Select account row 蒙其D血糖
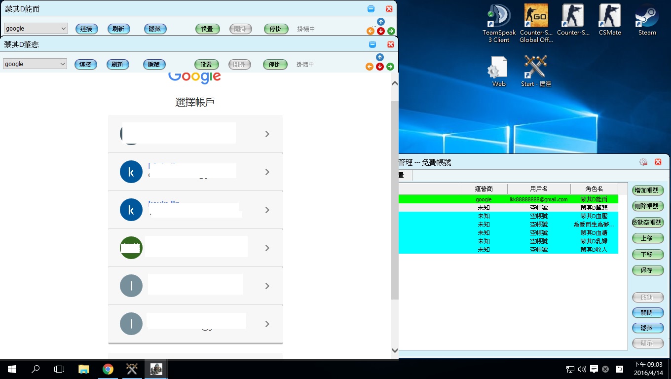Image resolution: width=671 pixels, height=379 pixels. click(508, 233)
